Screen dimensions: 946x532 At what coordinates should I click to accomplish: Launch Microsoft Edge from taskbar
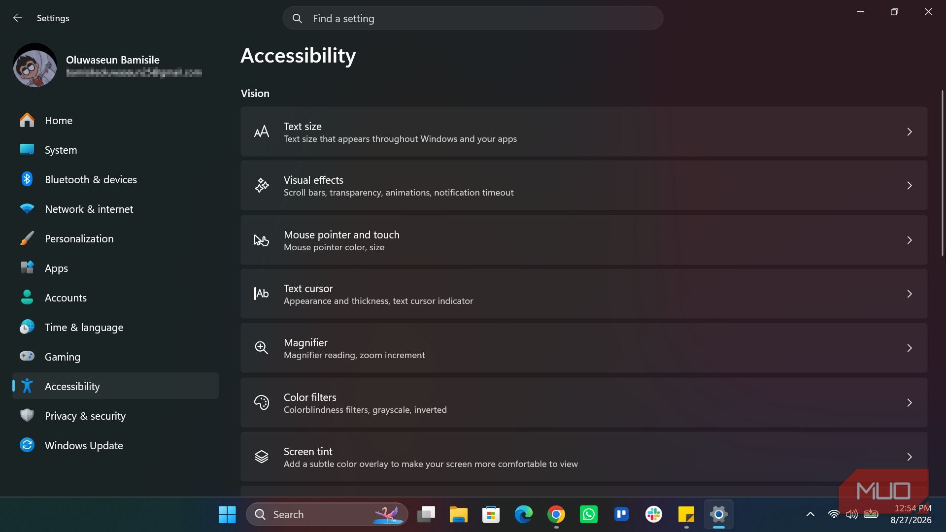[523, 514]
